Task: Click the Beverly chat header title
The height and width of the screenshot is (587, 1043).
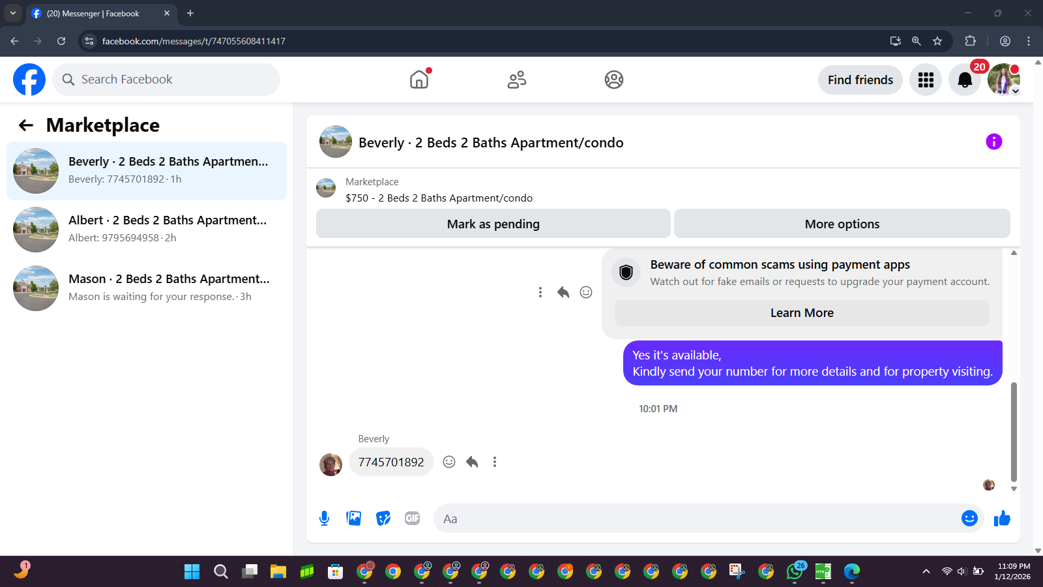Action: point(491,142)
